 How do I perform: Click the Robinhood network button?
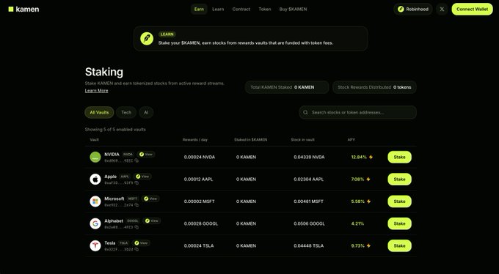point(413,10)
